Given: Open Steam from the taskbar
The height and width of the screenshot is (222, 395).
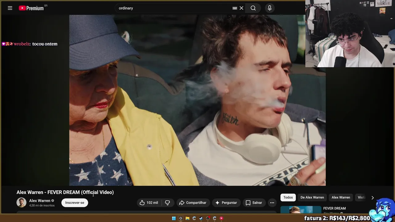Looking at the screenshot, I should coord(201,218).
